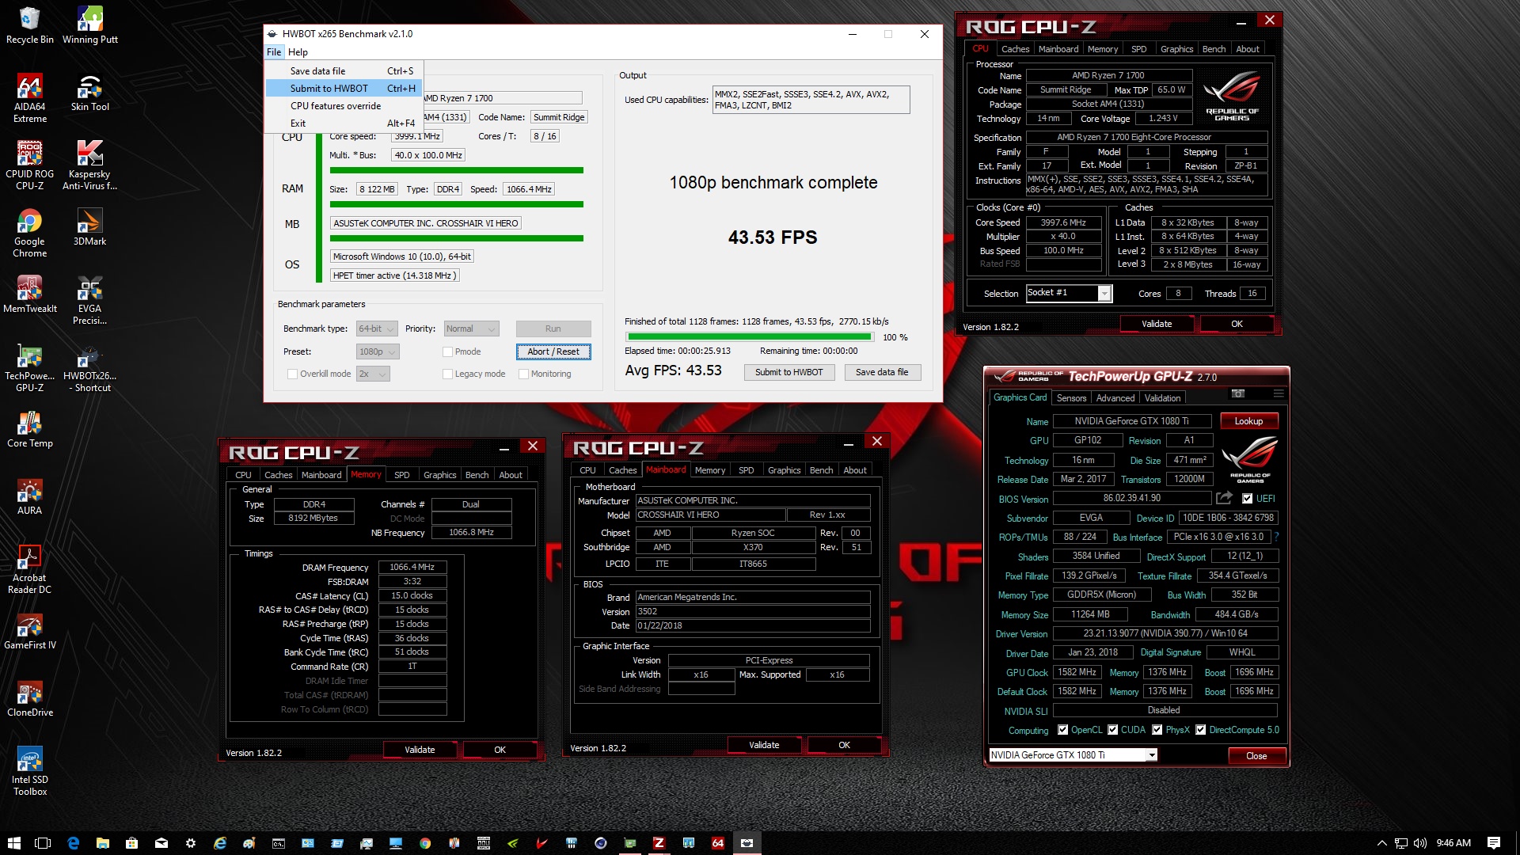Open the Benchmark type 64-bit dropdown
Screen dimensions: 1520x855
pos(376,329)
